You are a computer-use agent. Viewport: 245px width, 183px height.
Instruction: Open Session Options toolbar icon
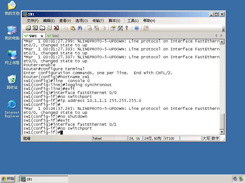(x=113, y=28)
